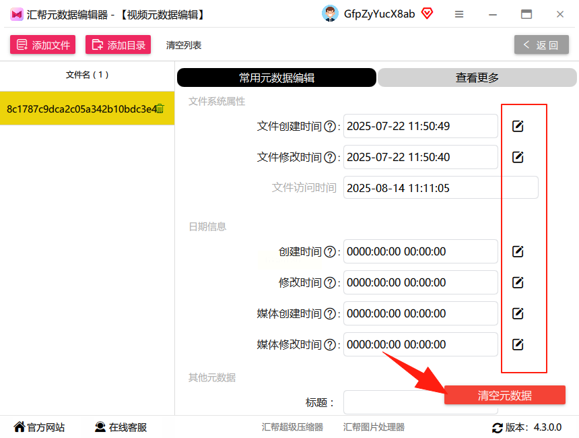The image size is (579, 438).
Task: Delete the listed file with trash icon
Action: pos(160,108)
